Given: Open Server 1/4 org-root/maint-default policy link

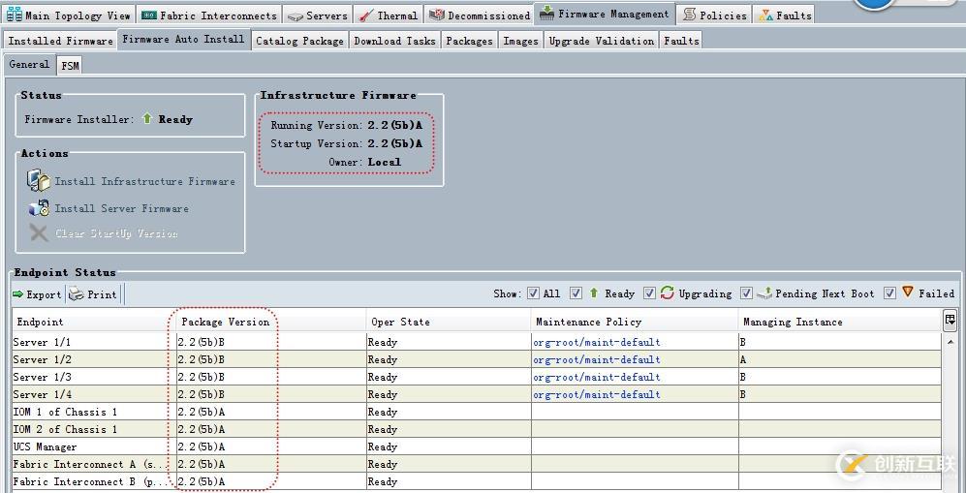Looking at the screenshot, I should coord(596,395).
